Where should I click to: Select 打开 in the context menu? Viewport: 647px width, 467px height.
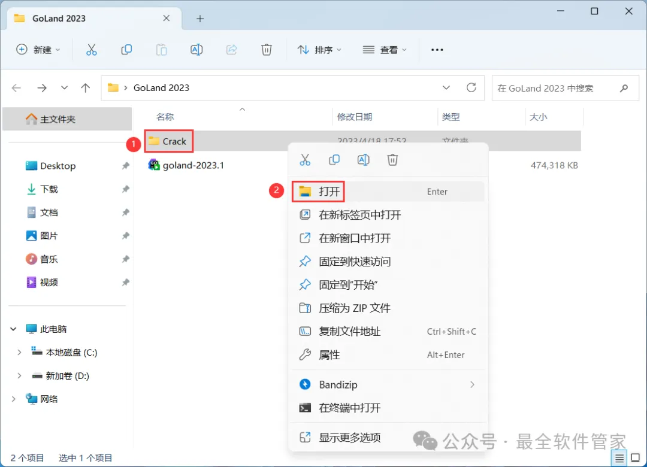click(x=388, y=192)
